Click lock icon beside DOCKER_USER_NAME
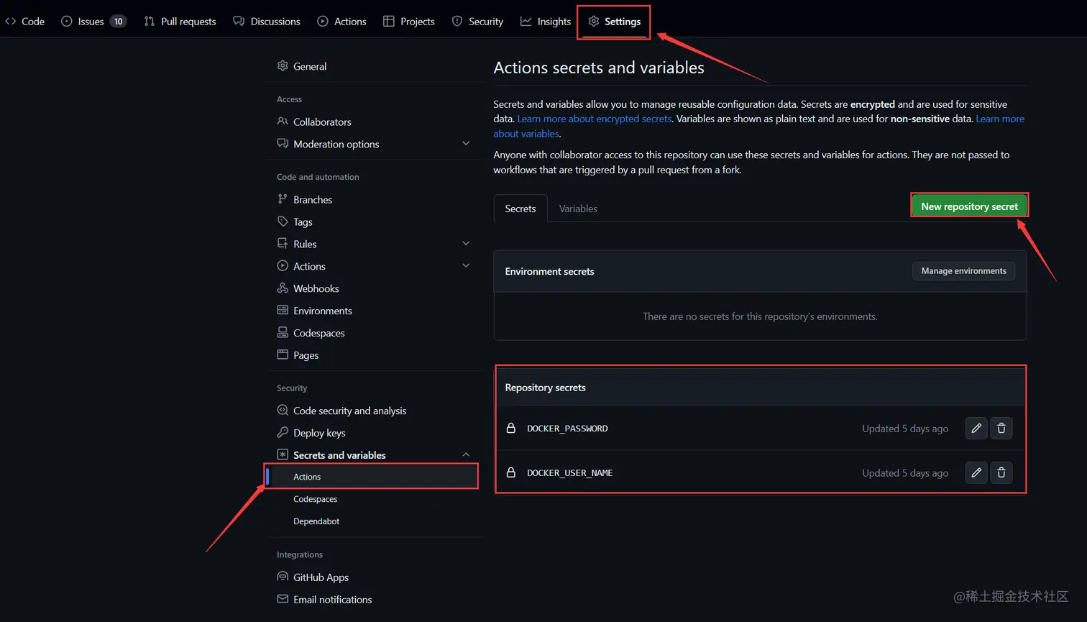 pos(510,472)
